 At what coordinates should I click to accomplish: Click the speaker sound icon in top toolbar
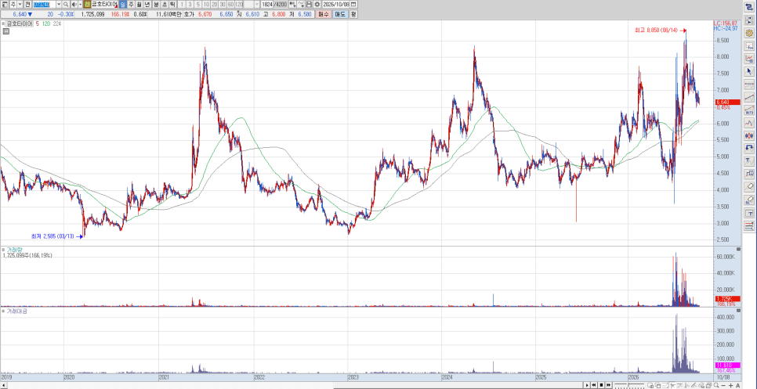pyautogui.click(x=74, y=4)
